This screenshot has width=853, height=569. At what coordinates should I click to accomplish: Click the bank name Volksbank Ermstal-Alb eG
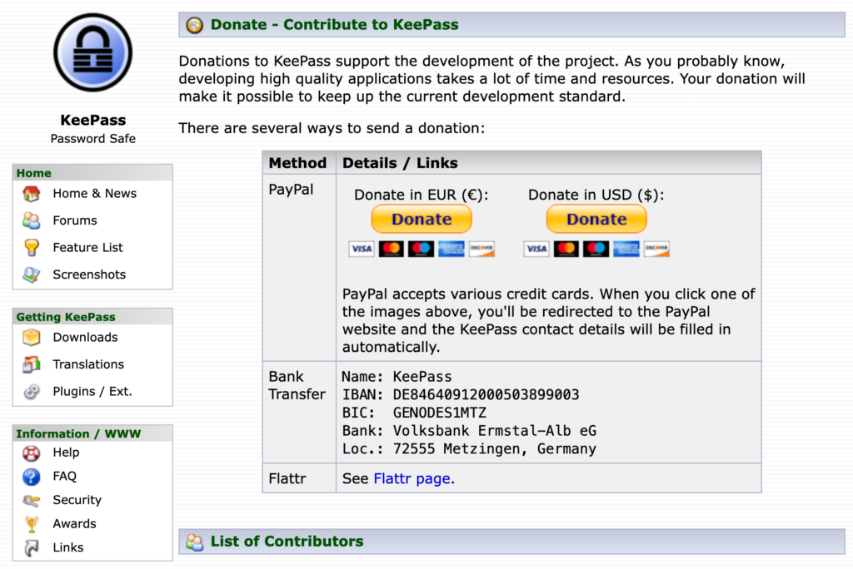pos(495,431)
